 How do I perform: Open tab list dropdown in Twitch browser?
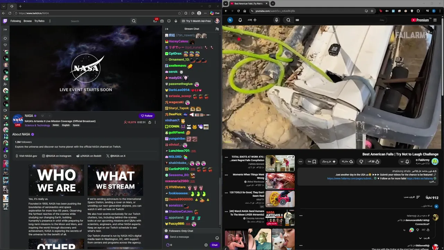3,6
